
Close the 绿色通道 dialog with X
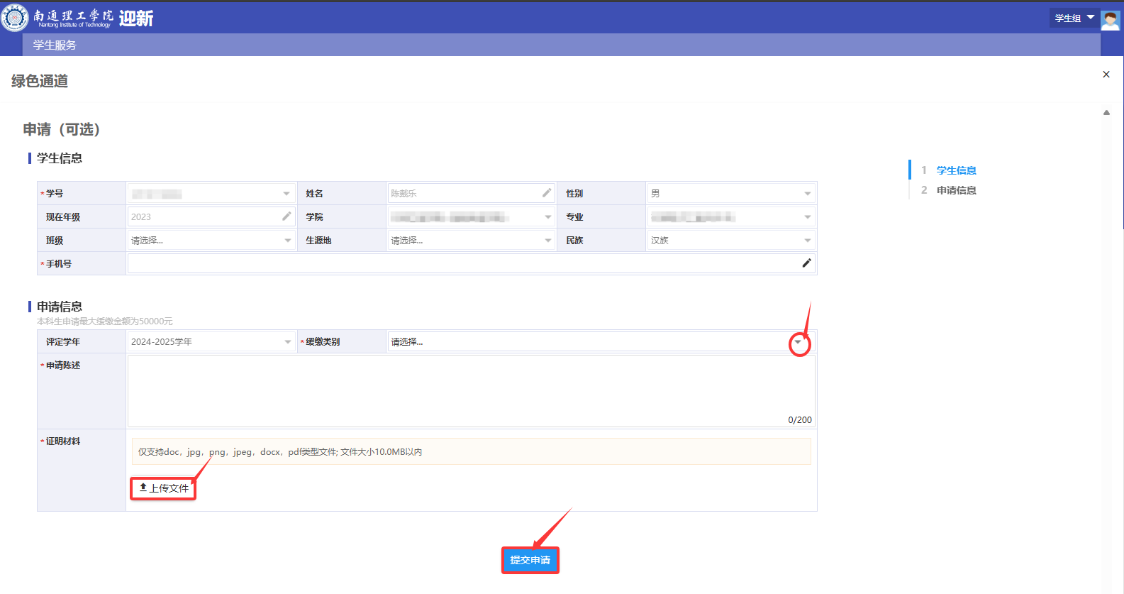click(1106, 75)
